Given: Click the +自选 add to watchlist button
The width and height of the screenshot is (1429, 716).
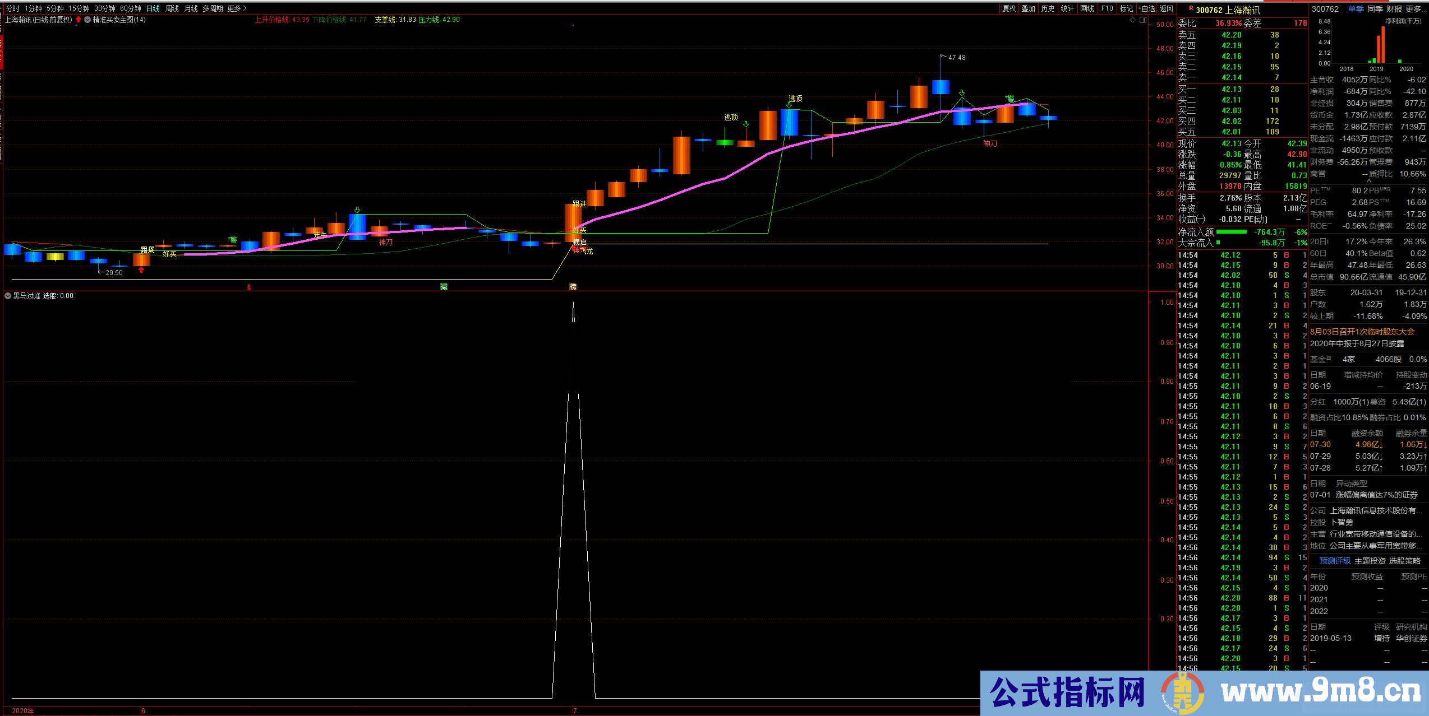Looking at the screenshot, I should tap(1146, 8).
